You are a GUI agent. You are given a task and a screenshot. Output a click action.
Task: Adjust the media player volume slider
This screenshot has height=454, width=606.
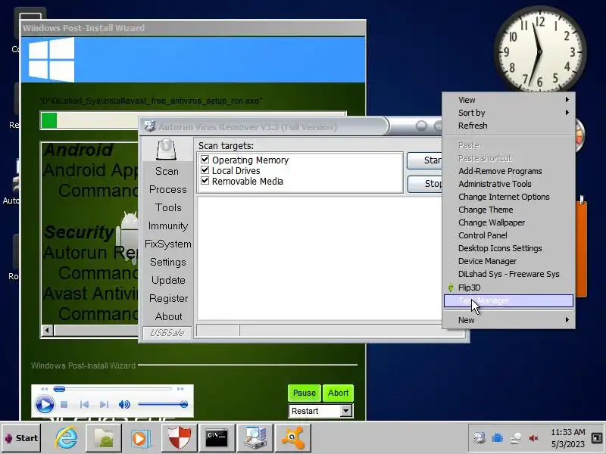[162, 405]
